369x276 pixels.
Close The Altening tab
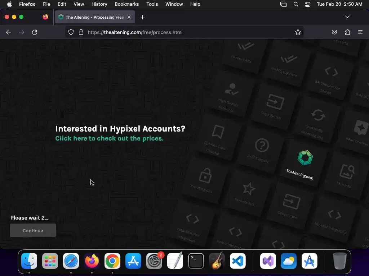click(129, 17)
